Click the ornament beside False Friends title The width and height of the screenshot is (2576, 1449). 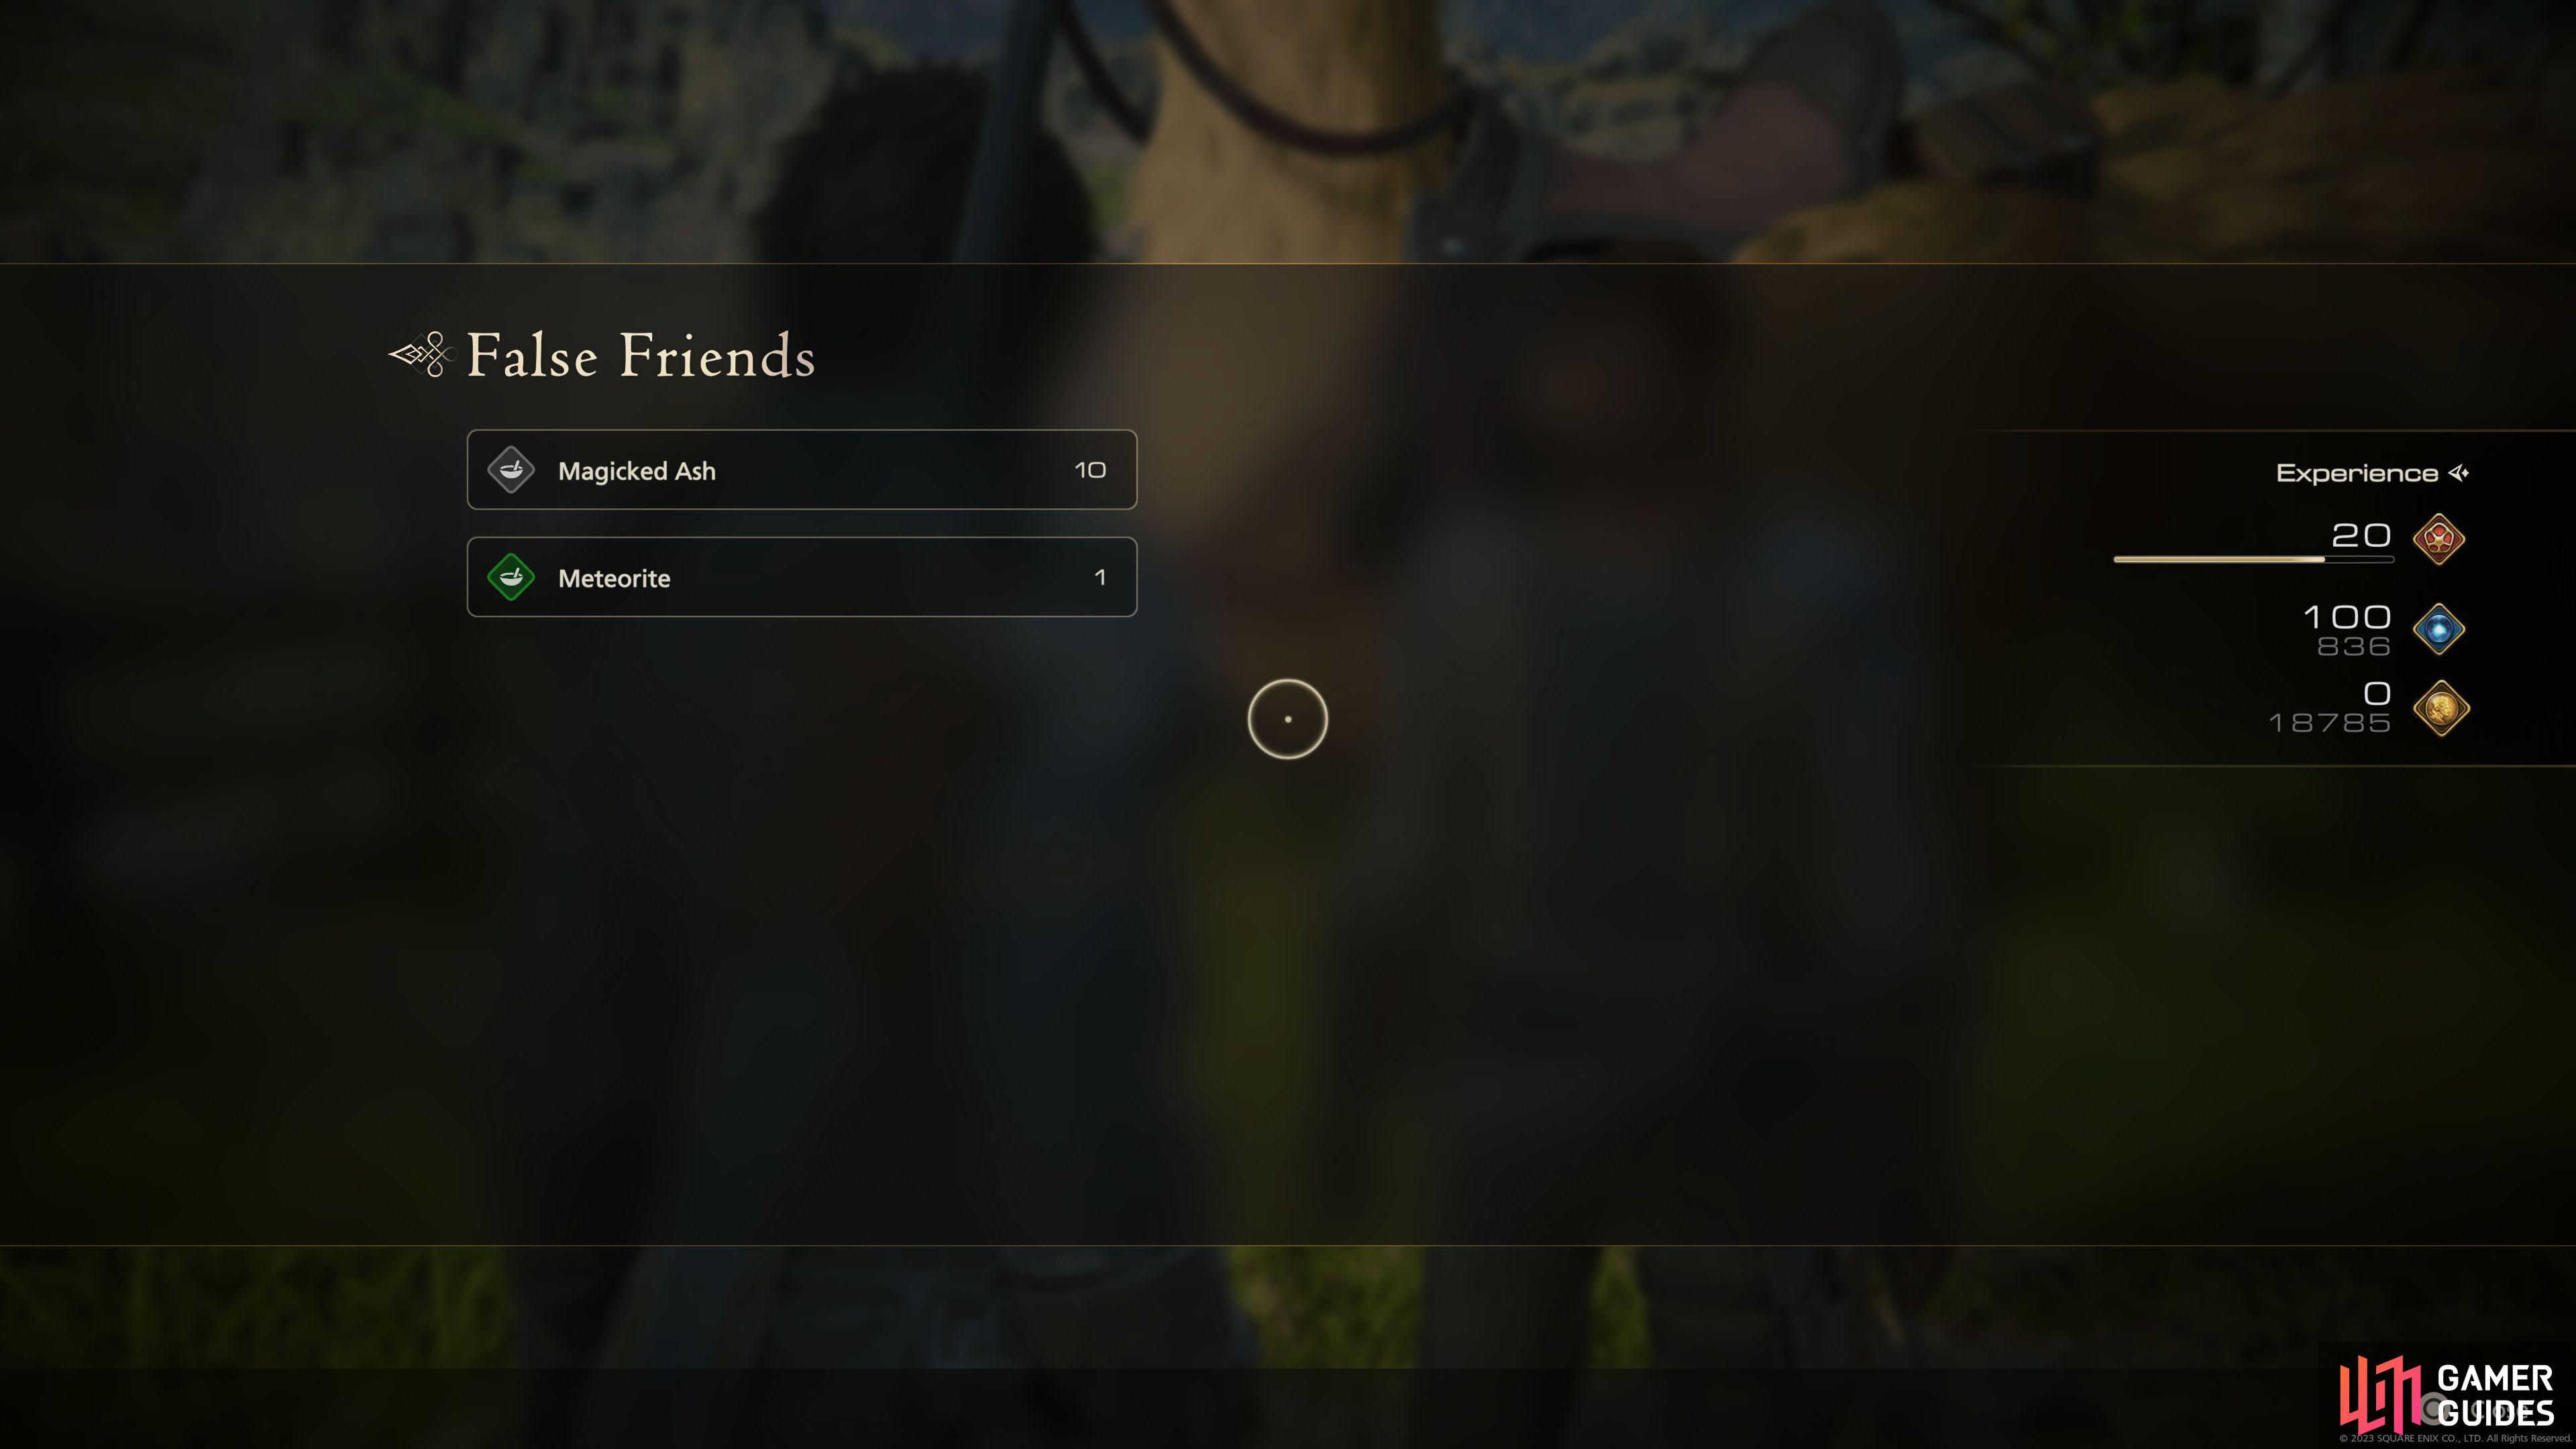coord(421,354)
